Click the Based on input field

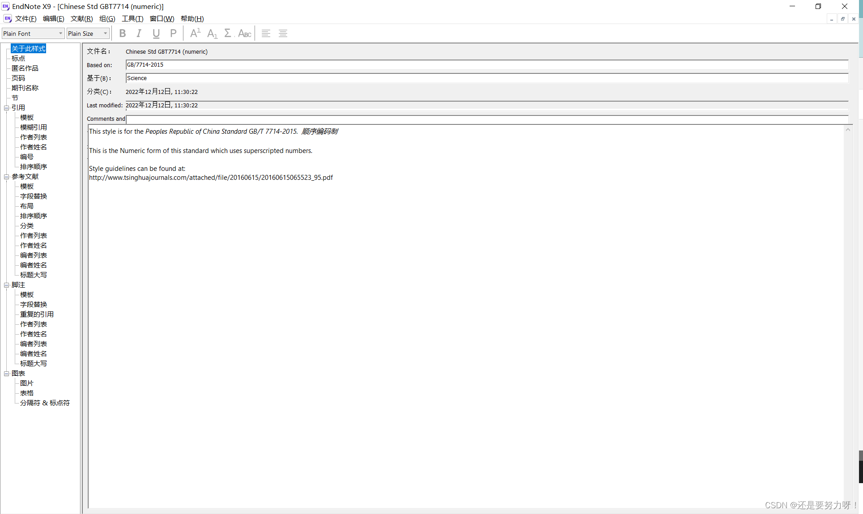pos(486,65)
